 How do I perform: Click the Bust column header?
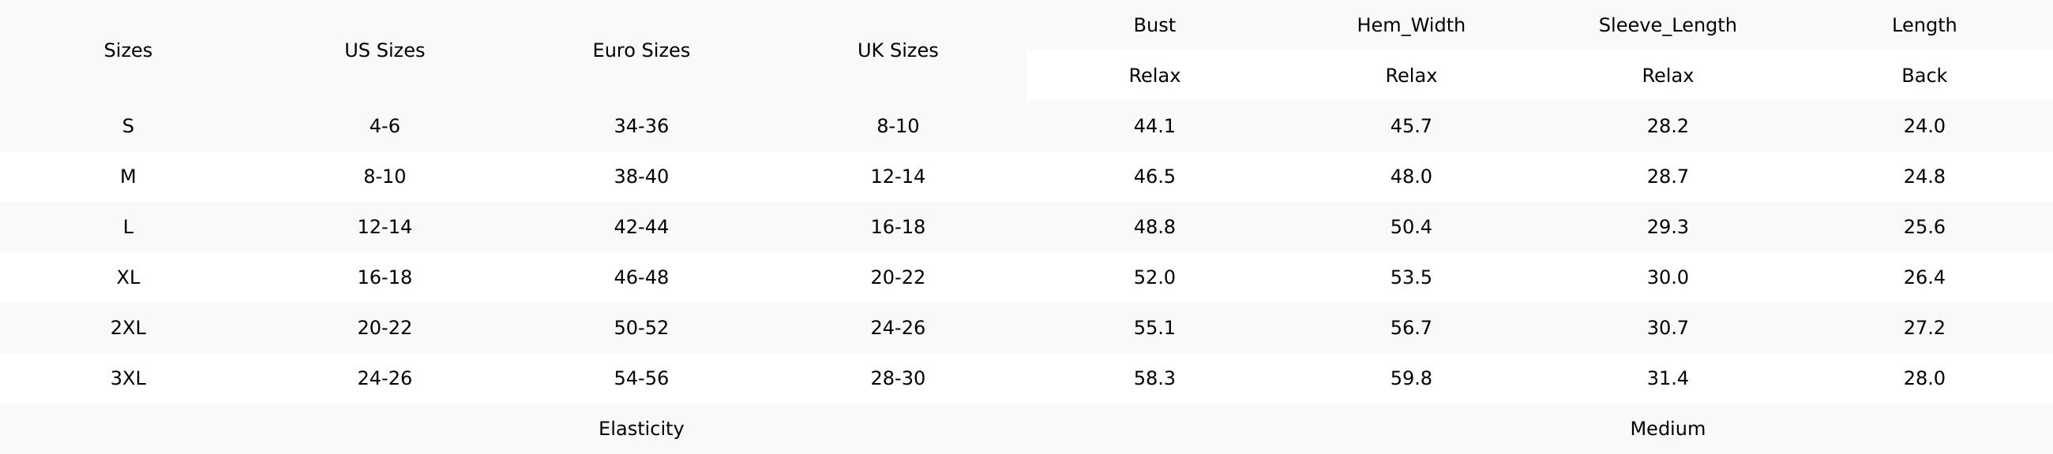(x=1154, y=24)
